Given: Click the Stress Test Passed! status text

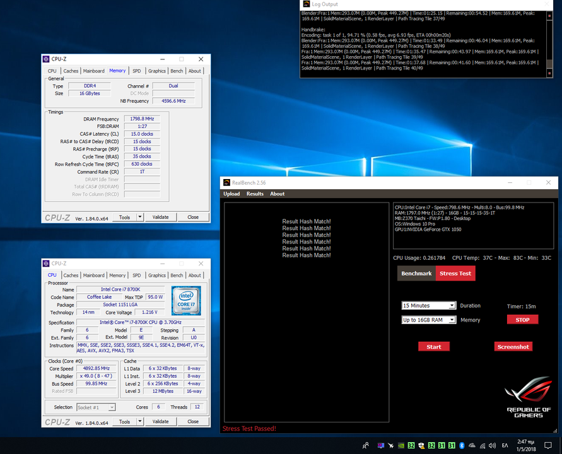Looking at the screenshot, I should [x=249, y=429].
